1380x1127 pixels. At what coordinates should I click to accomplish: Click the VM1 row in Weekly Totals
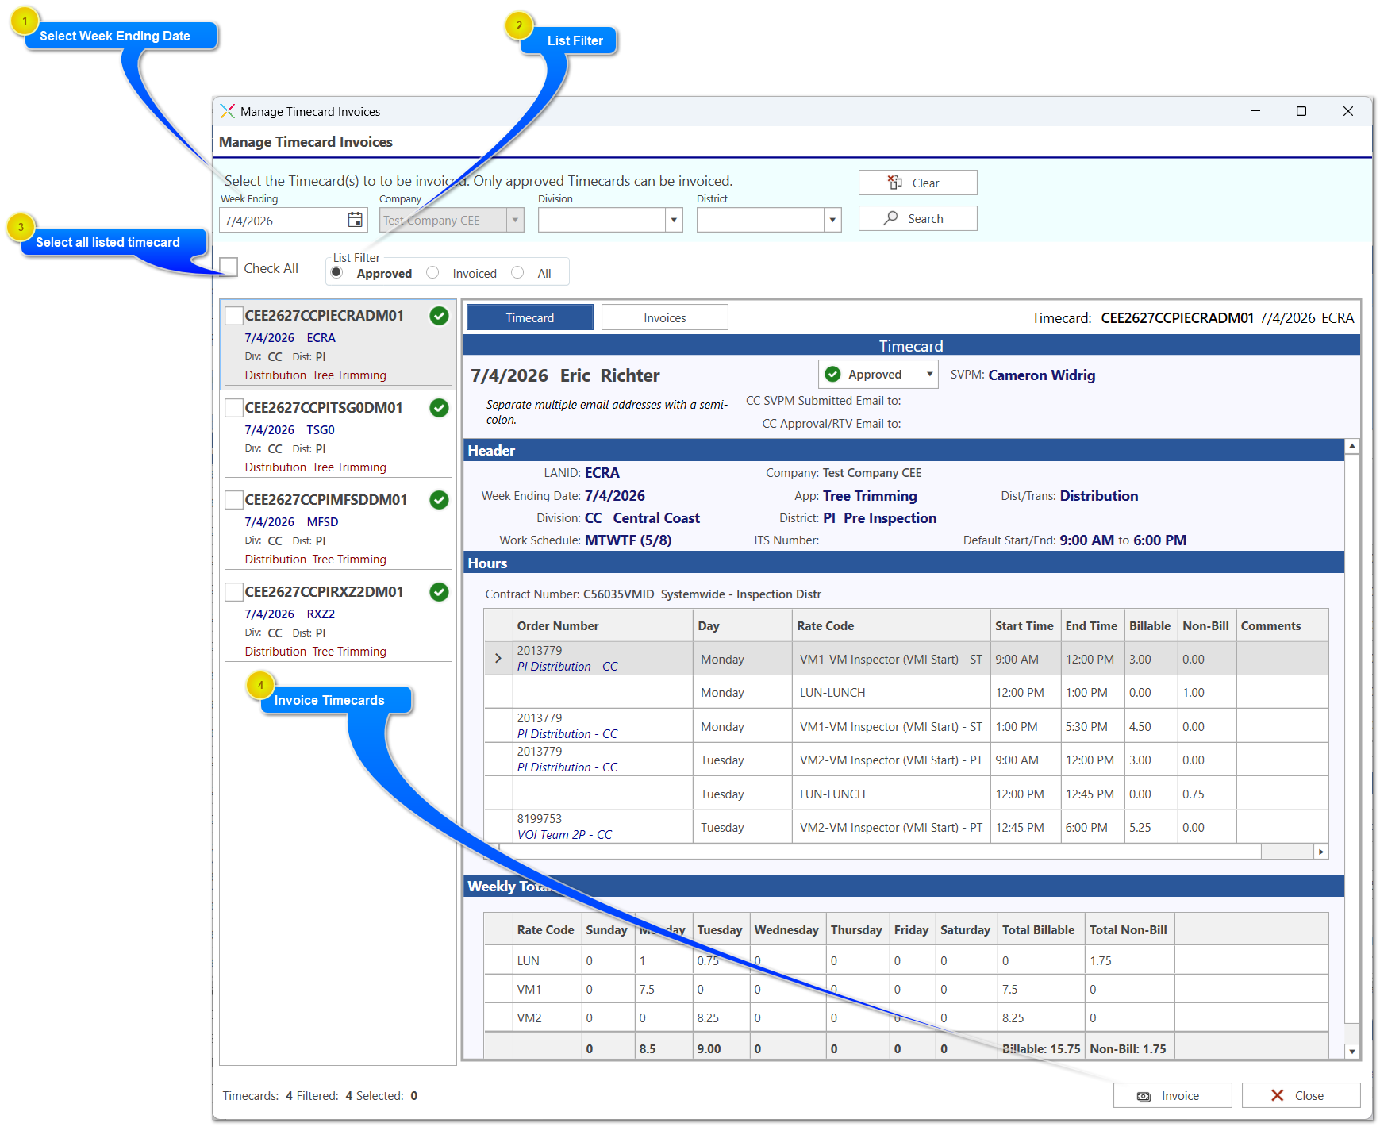[906, 989]
